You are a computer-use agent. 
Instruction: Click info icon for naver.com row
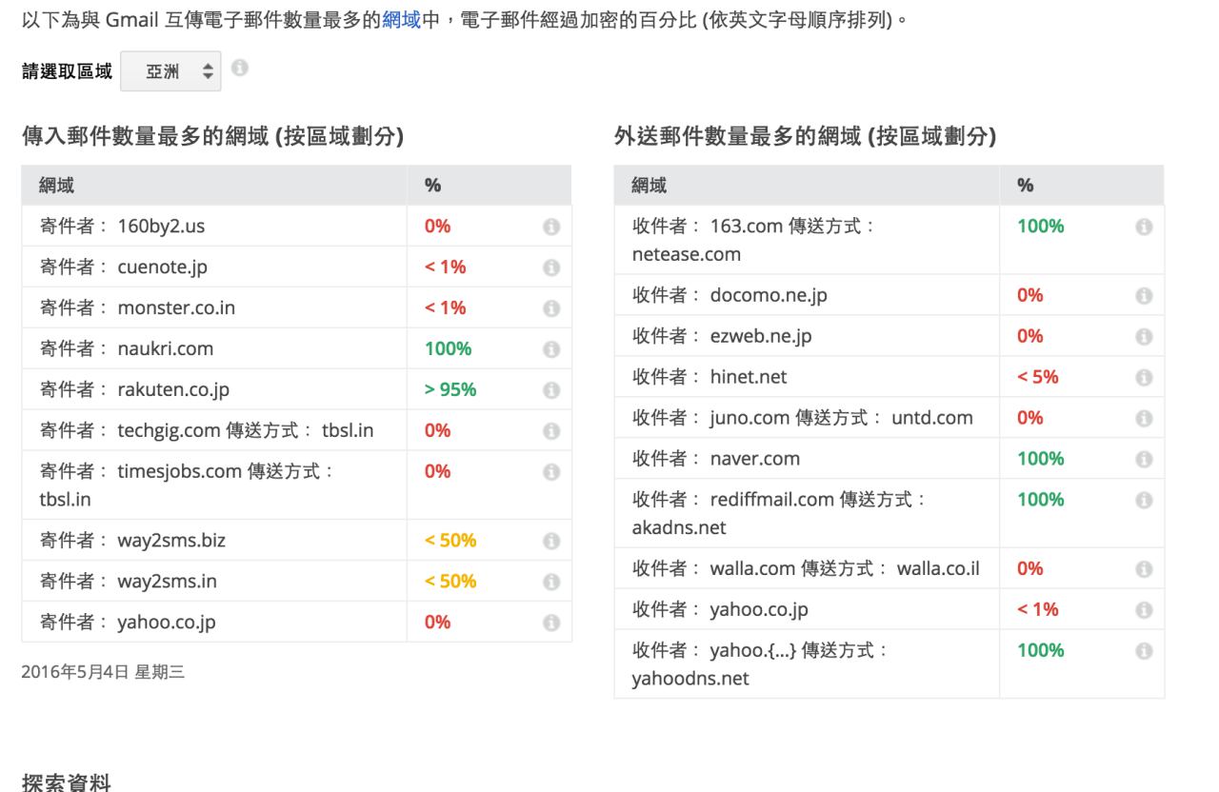pyautogui.click(x=1143, y=460)
